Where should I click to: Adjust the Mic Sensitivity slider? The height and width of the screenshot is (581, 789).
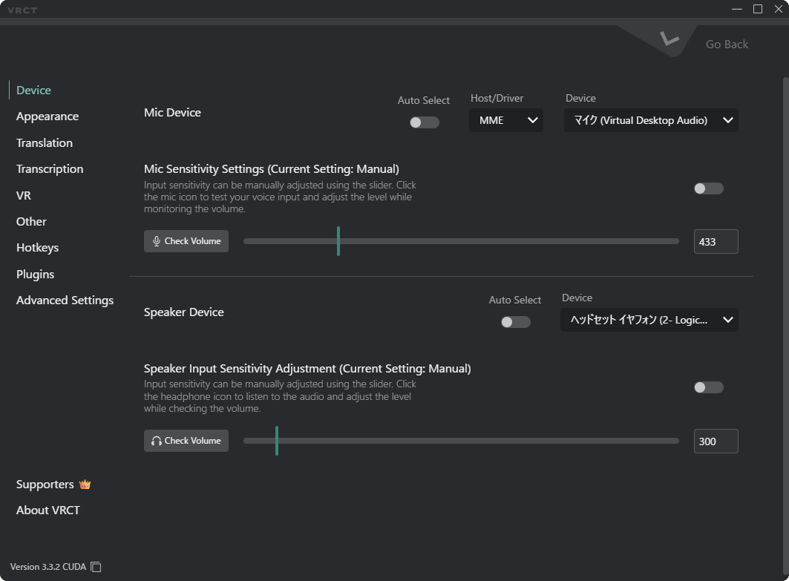[338, 240]
